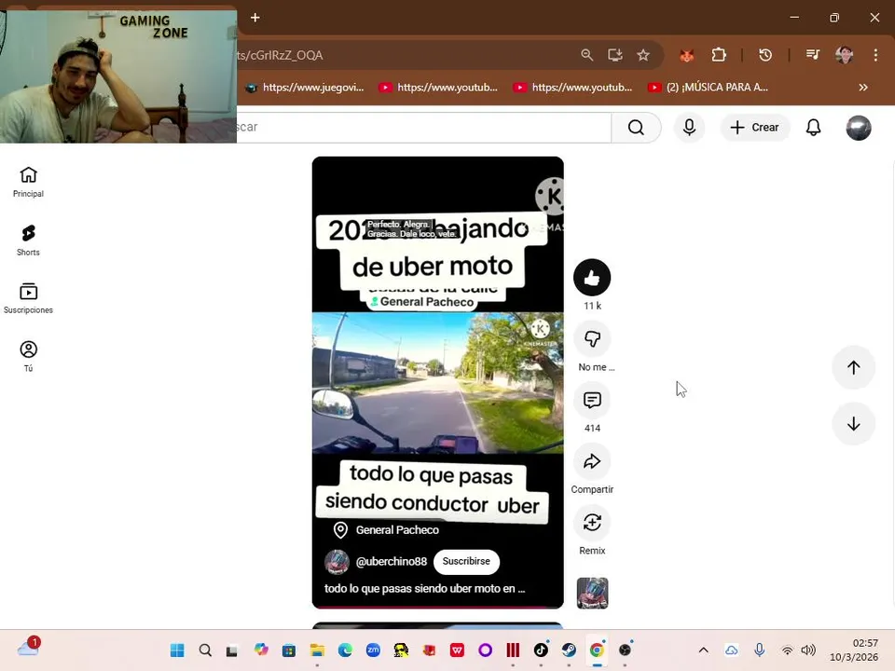
Task: Open the Tú section in sidebar
Action: click(28, 357)
